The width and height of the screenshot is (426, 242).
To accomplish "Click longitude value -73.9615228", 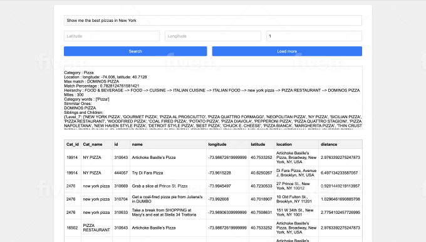I will coord(227,173).
